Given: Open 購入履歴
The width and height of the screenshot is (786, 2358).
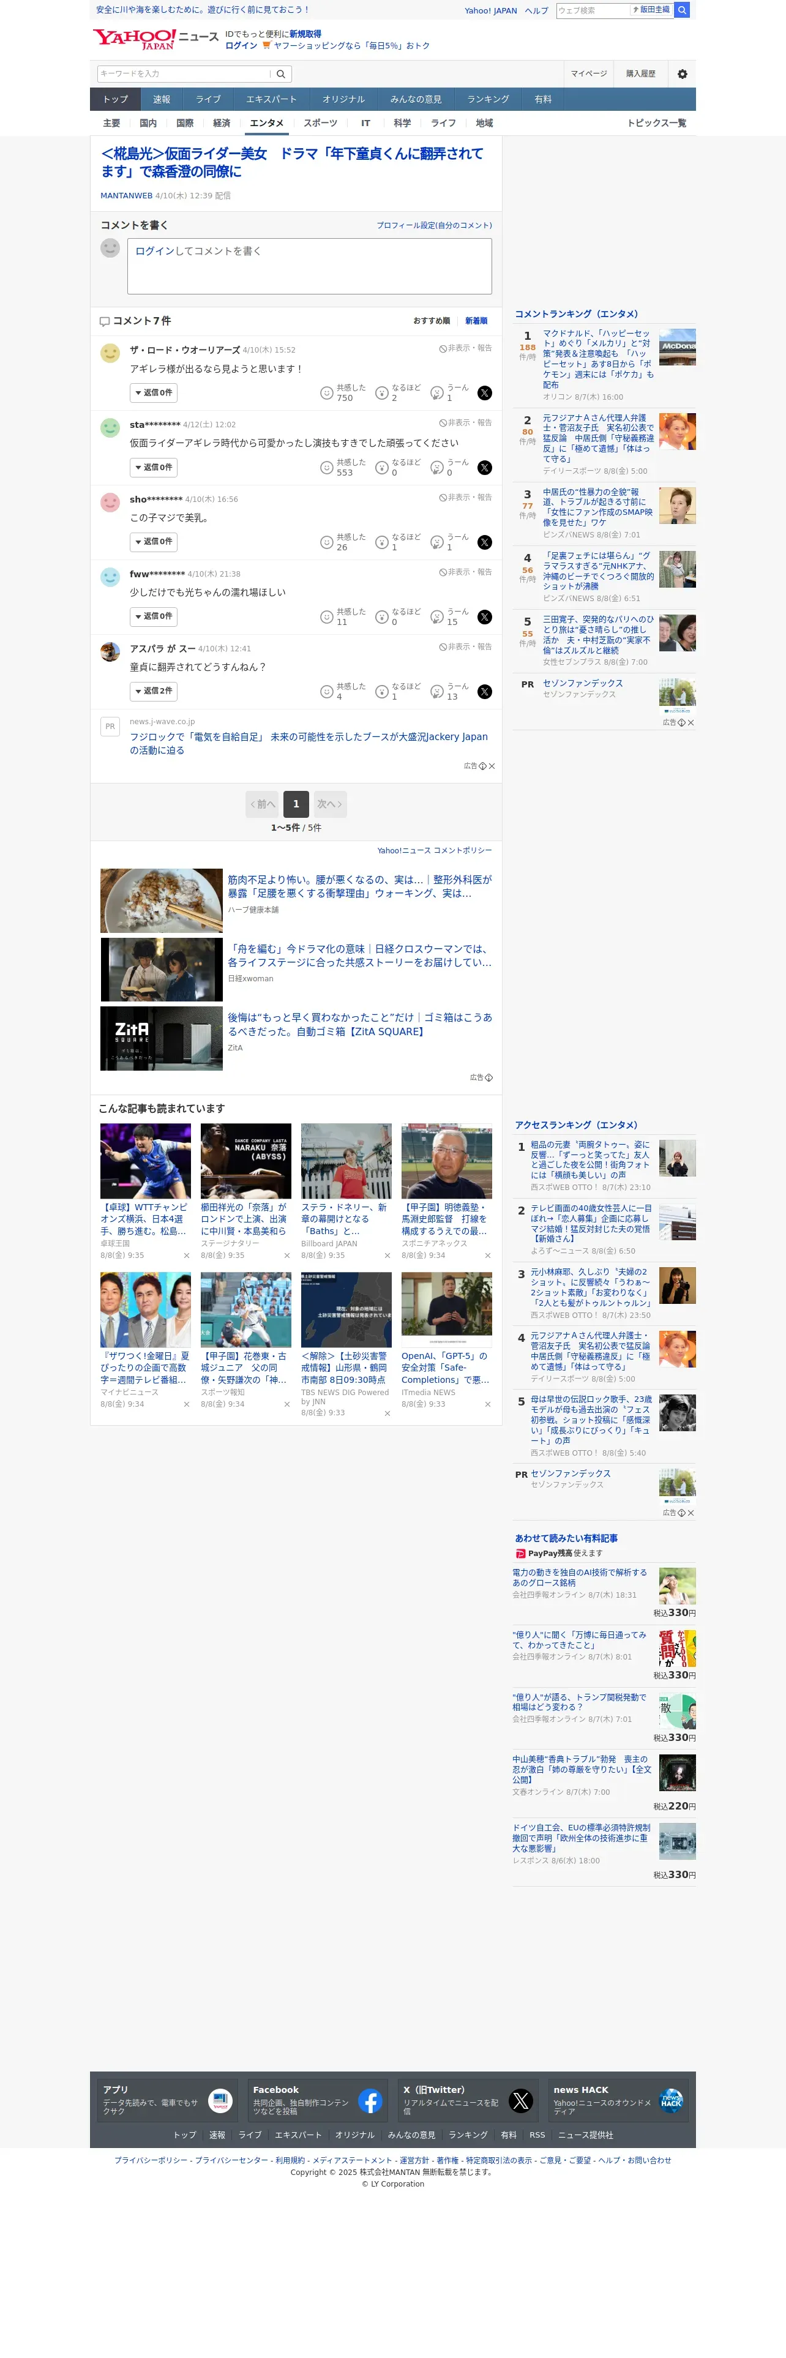Looking at the screenshot, I should coord(640,74).
